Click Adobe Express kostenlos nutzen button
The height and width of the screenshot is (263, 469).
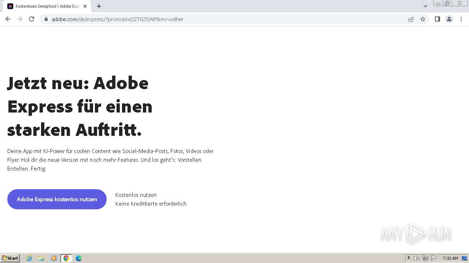(x=57, y=199)
